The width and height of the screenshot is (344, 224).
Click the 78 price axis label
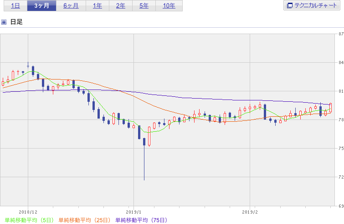click(x=341, y=120)
